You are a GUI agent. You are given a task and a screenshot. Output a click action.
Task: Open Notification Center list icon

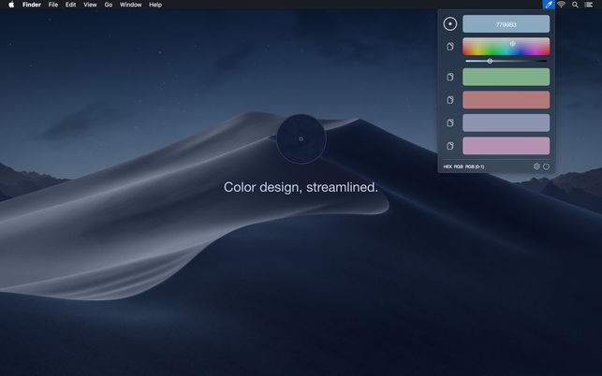[x=588, y=5]
